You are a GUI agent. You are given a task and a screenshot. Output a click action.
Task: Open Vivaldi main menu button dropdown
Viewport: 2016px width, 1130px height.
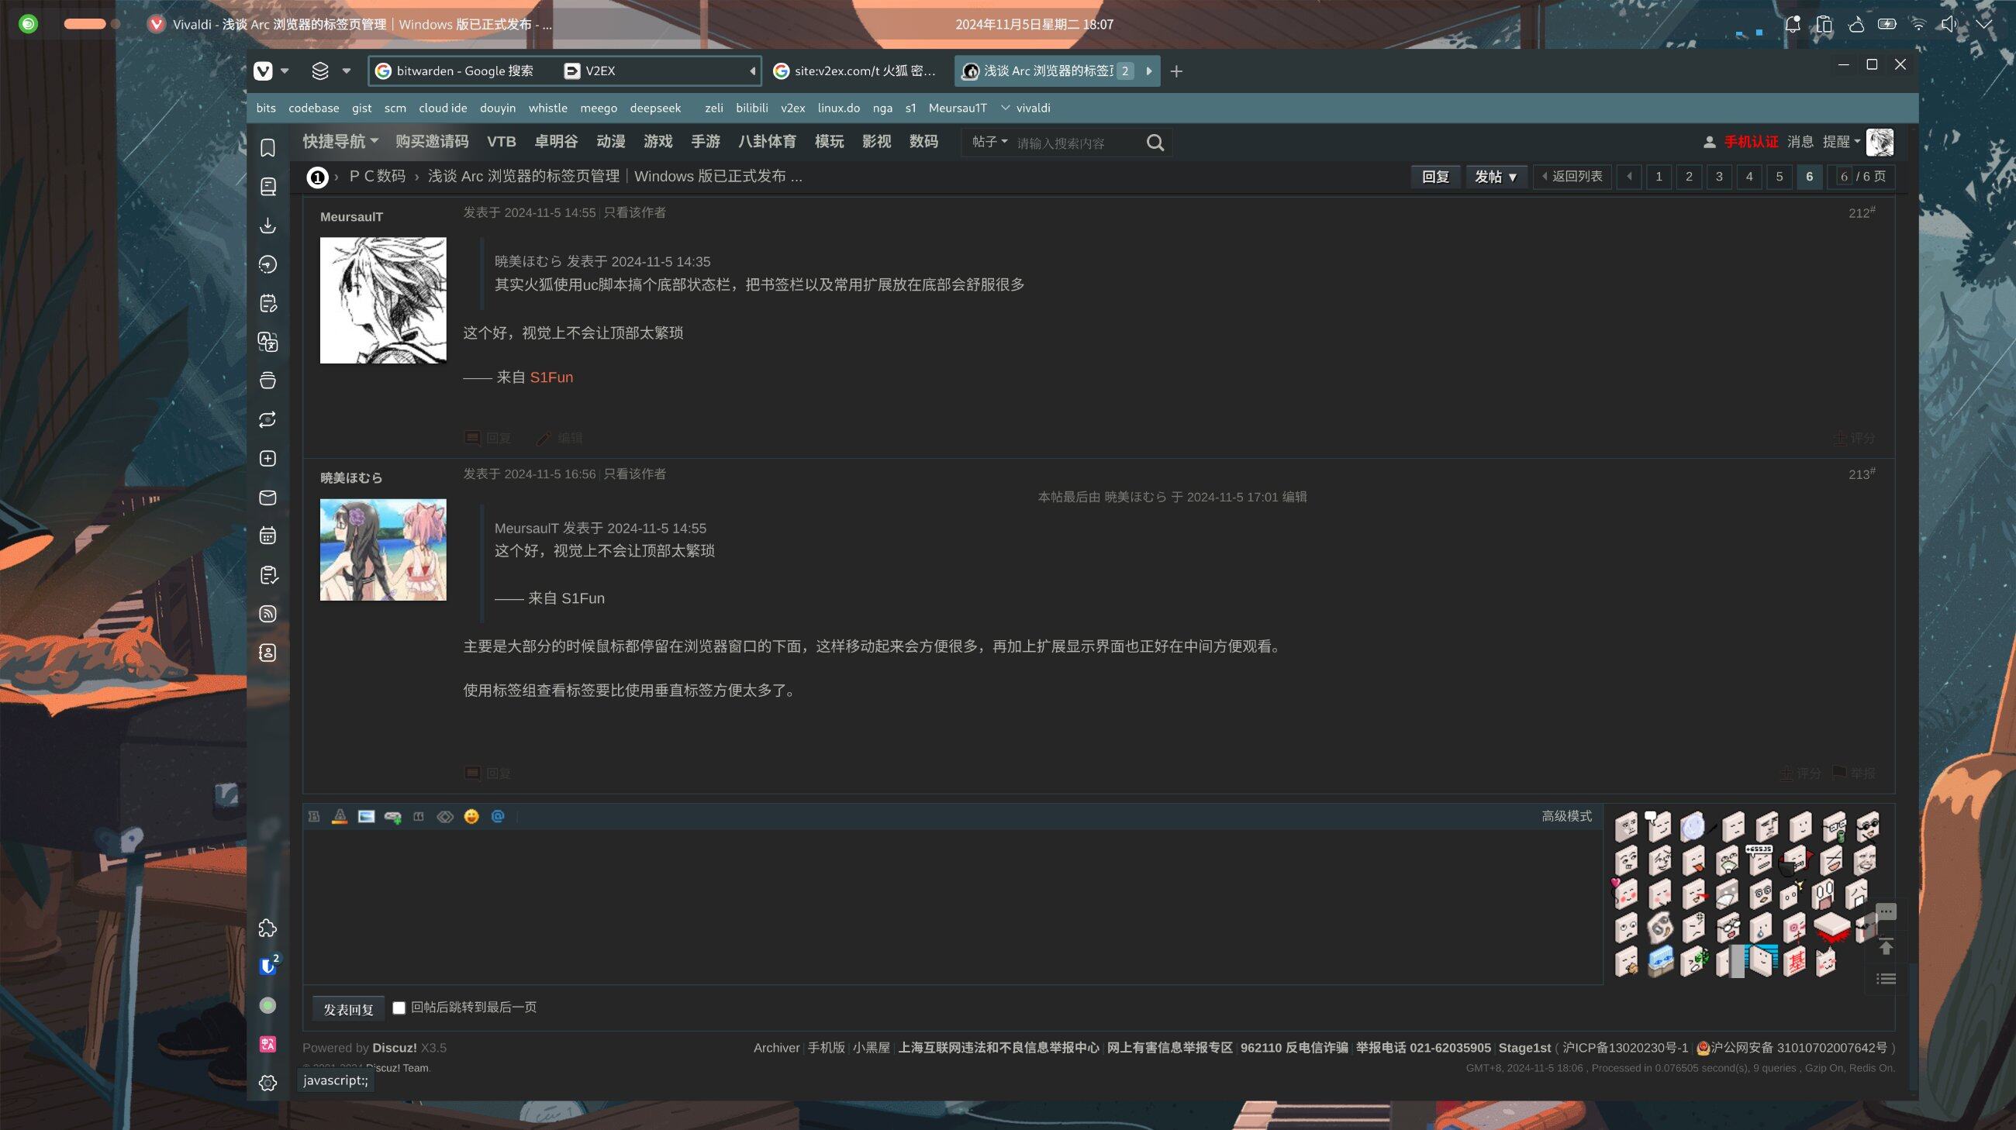point(272,71)
